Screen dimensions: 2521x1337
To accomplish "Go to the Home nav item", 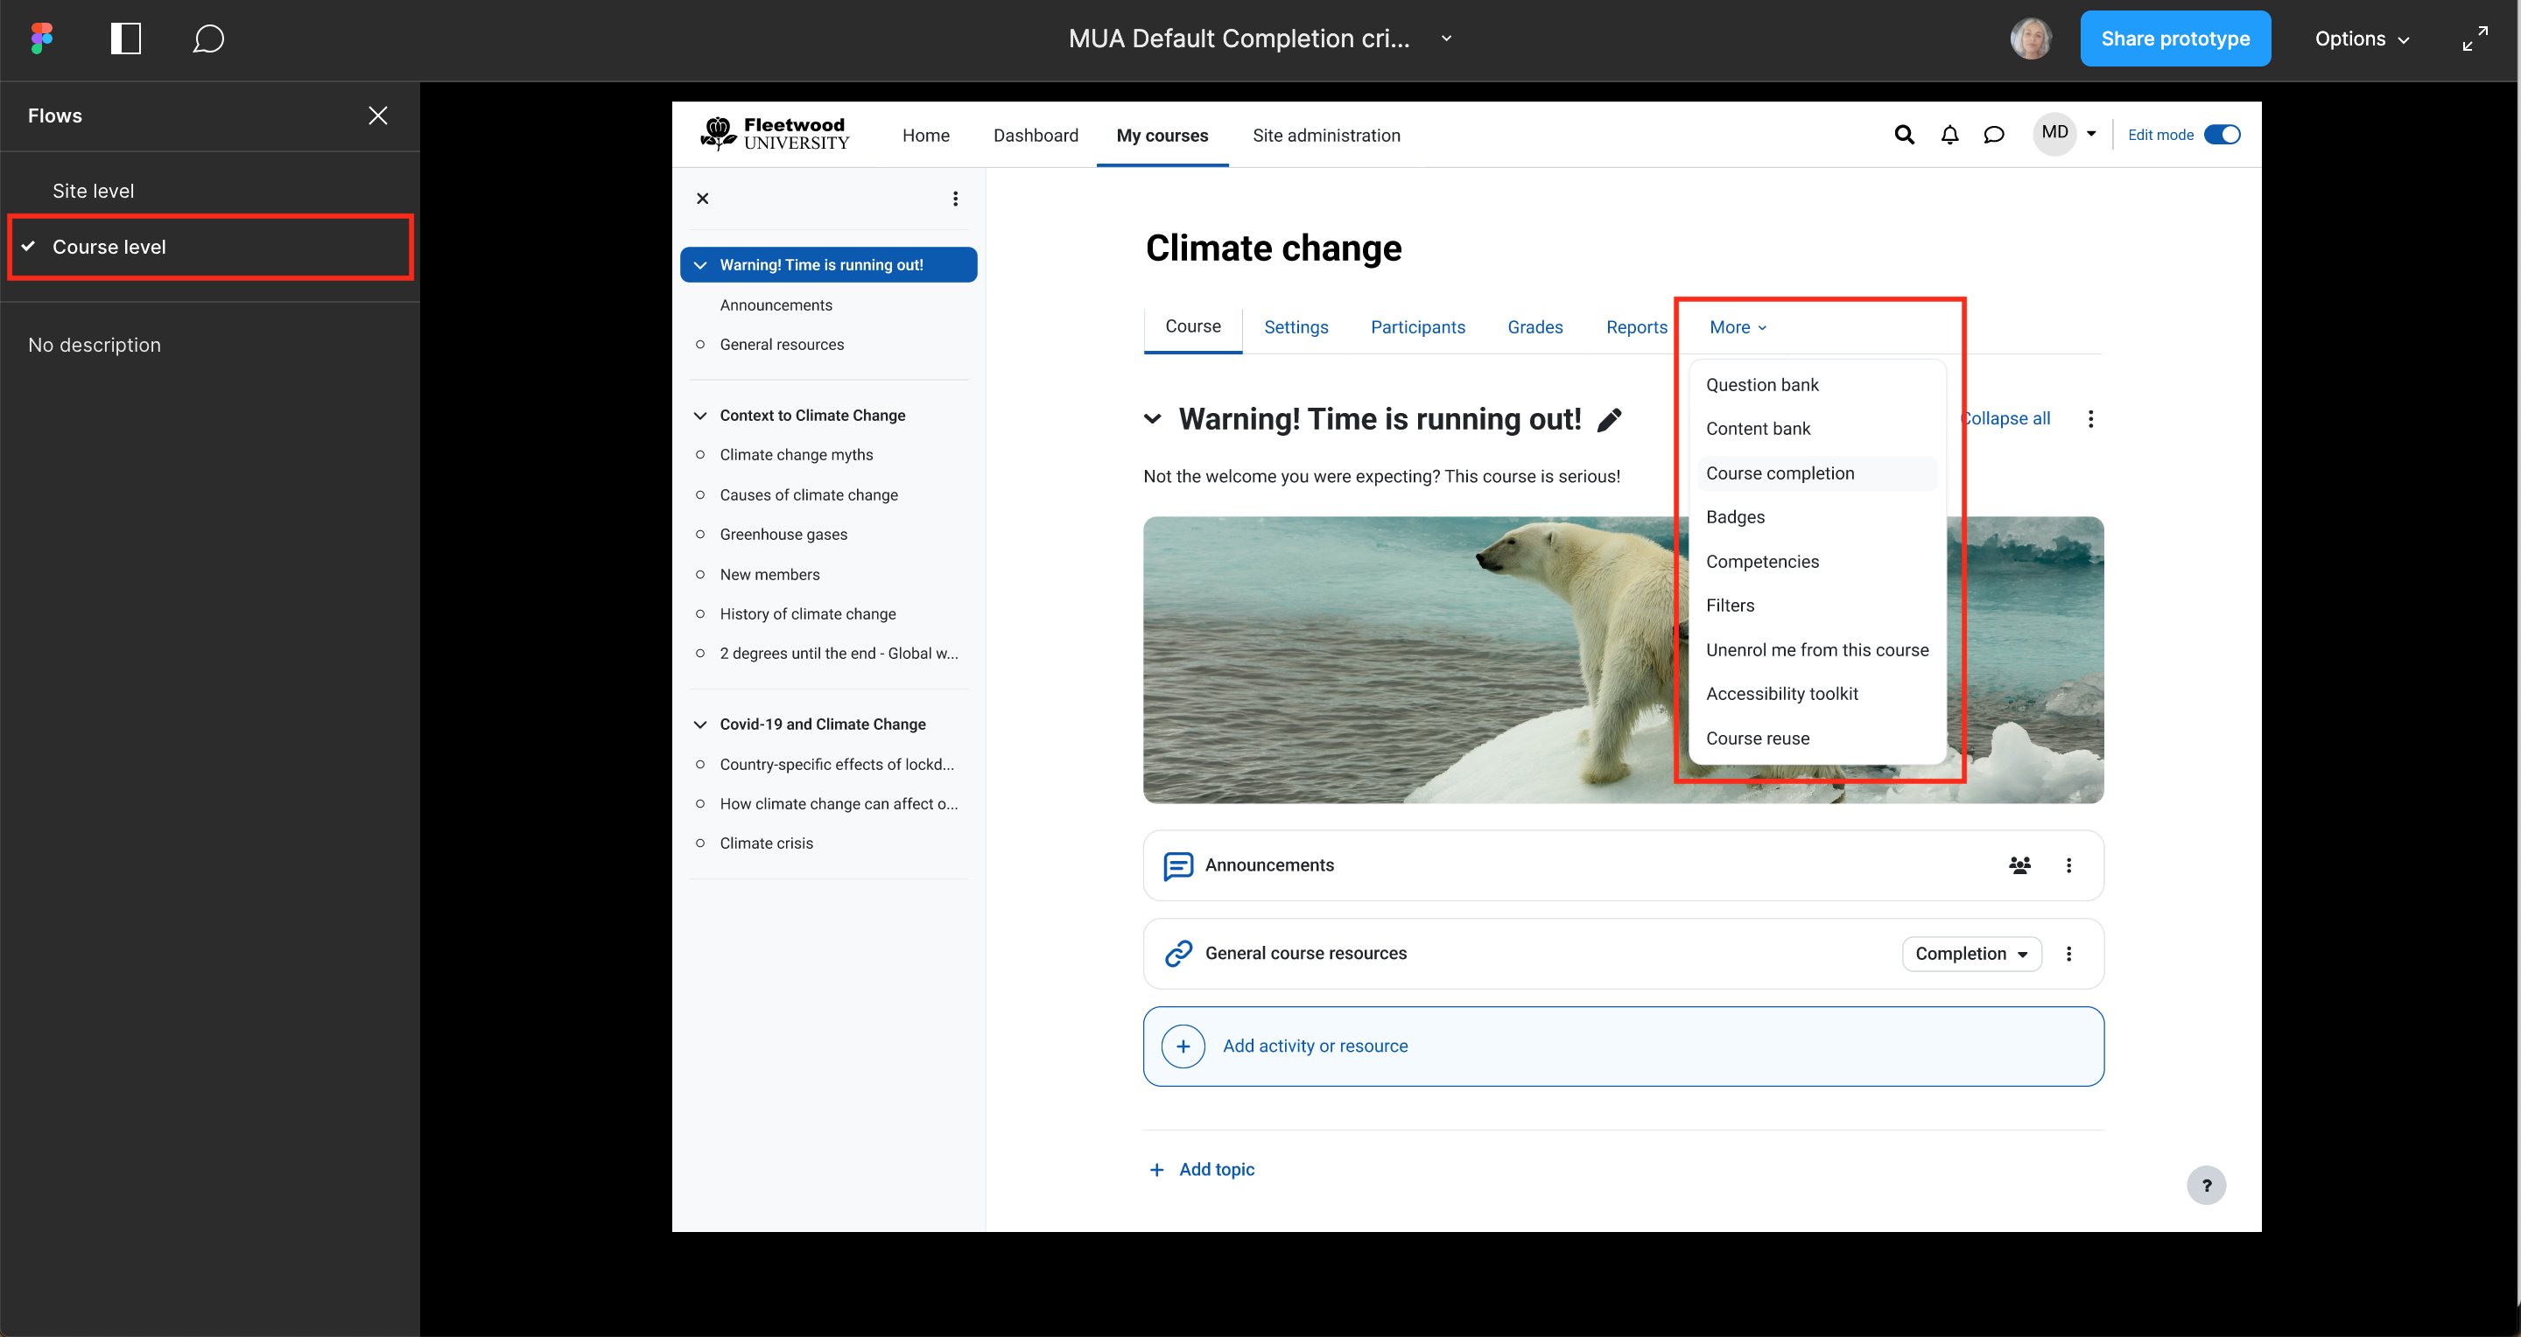I will [x=926, y=136].
